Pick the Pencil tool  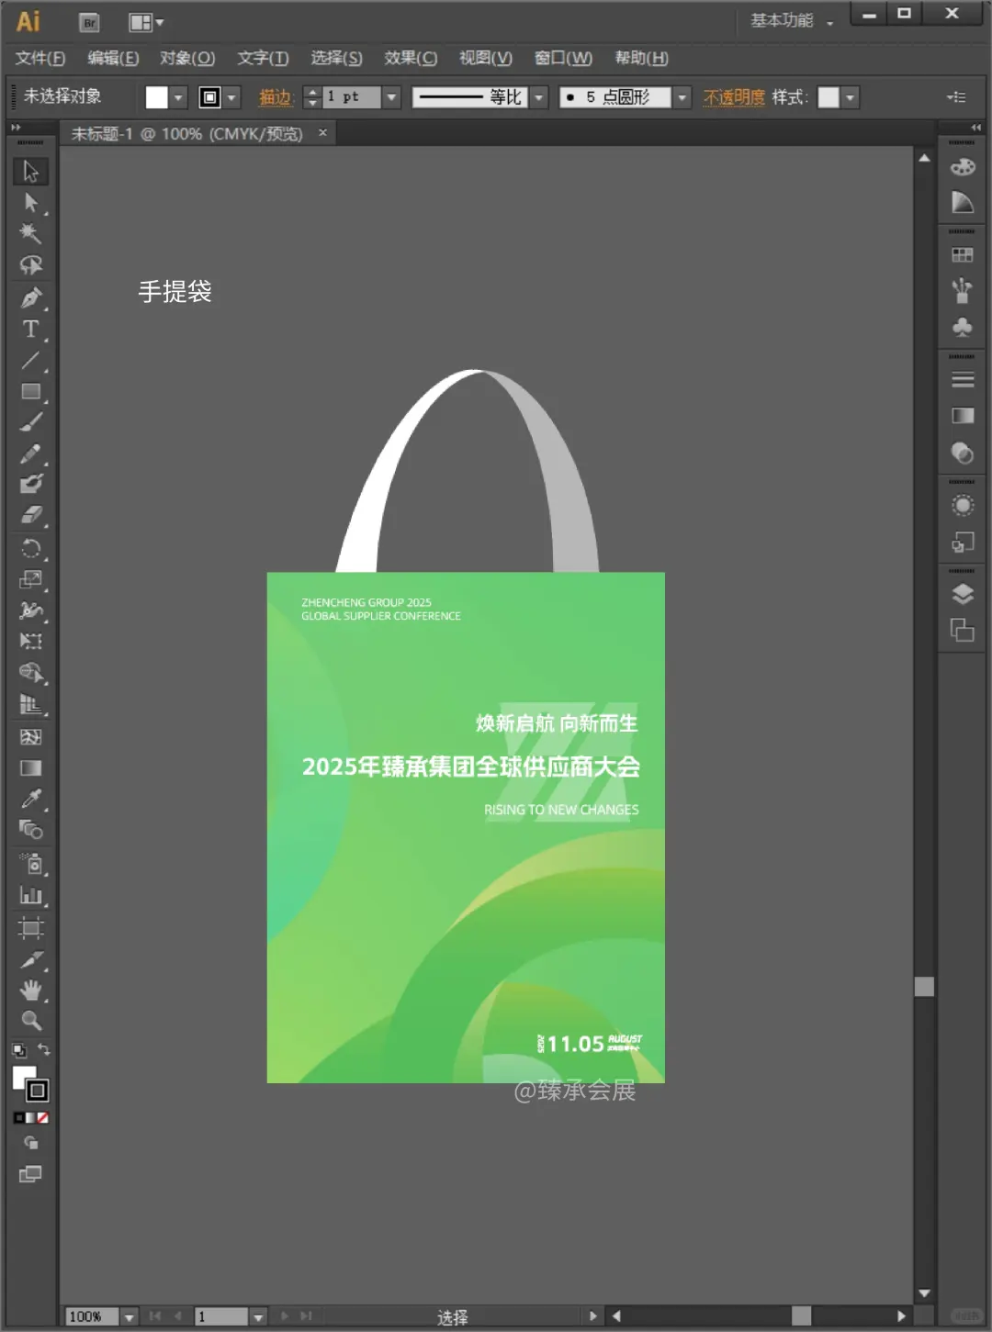pyautogui.click(x=30, y=453)
